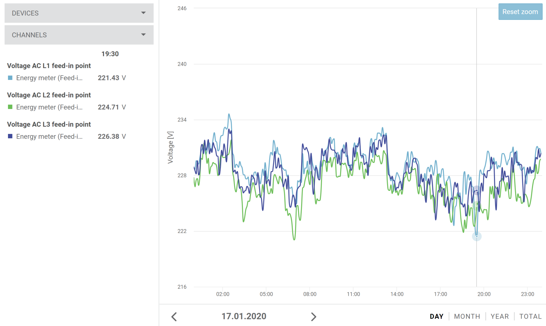Select L1 Energy meter legend entry
Viewport: 546px width, 326px height.
(49, 78)
